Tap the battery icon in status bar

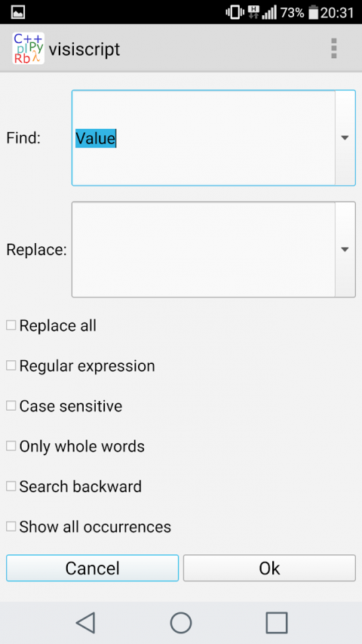(314, 12)
